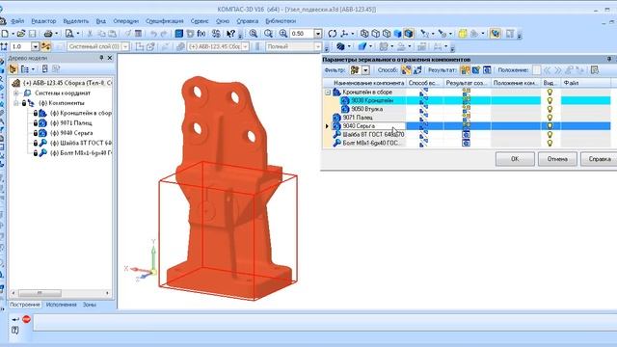Pin the Дерево модели panel
Image resolution: width=617 pixels, height=347 pixels.
coord(101,58)
